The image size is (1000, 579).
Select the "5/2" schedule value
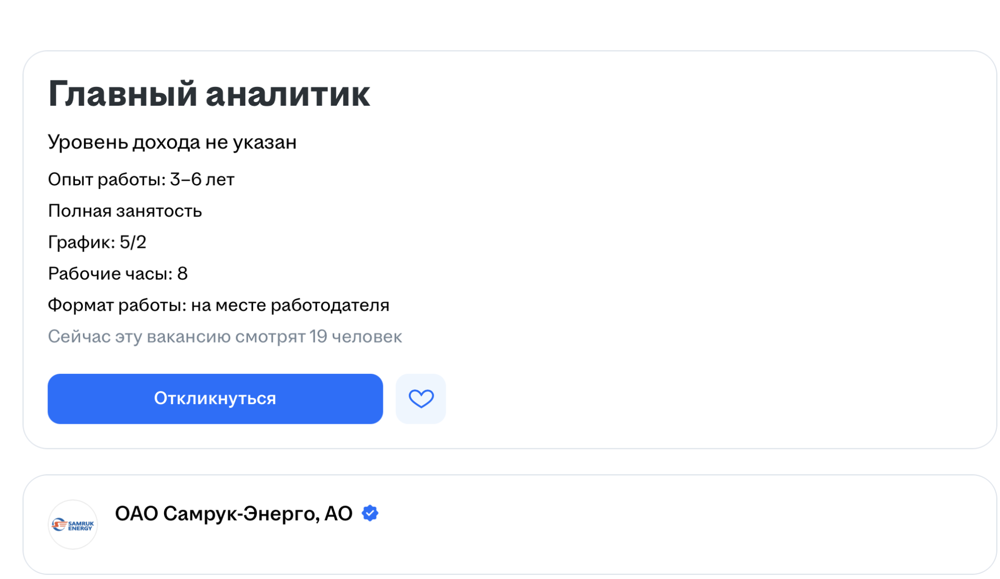click(x=133, y=242)
